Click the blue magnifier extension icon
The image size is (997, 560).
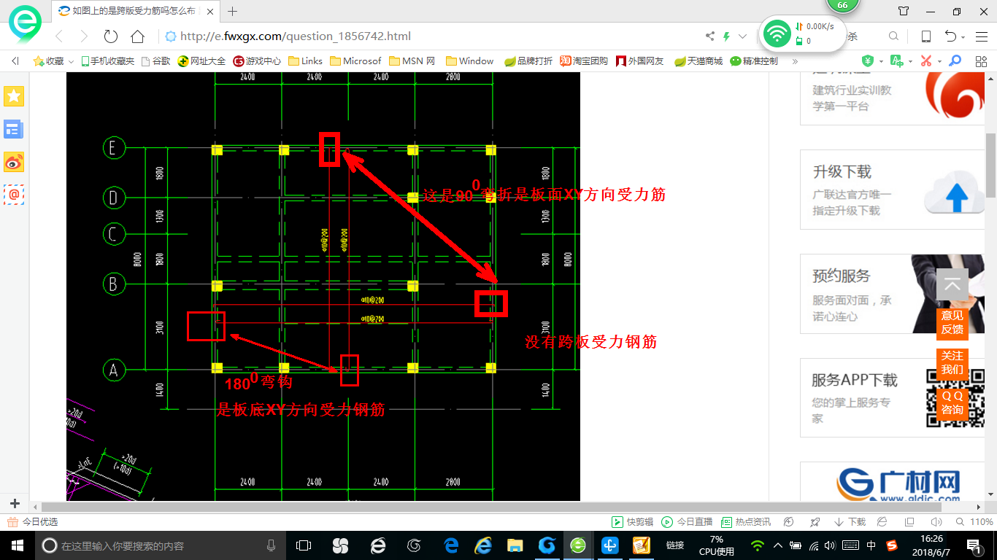955,61
